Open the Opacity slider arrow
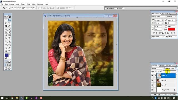Image resolution: width=178 pixels, height=100 pixels. tap(176, 68)
